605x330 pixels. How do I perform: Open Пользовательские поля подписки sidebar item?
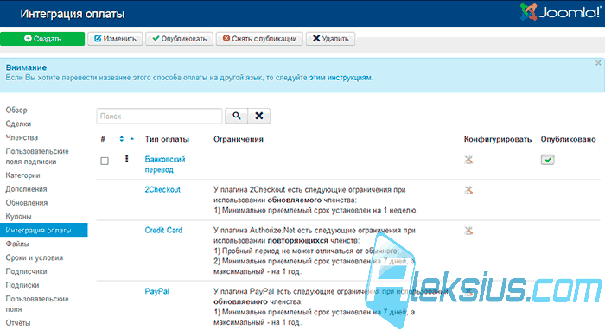click(37, 156)
